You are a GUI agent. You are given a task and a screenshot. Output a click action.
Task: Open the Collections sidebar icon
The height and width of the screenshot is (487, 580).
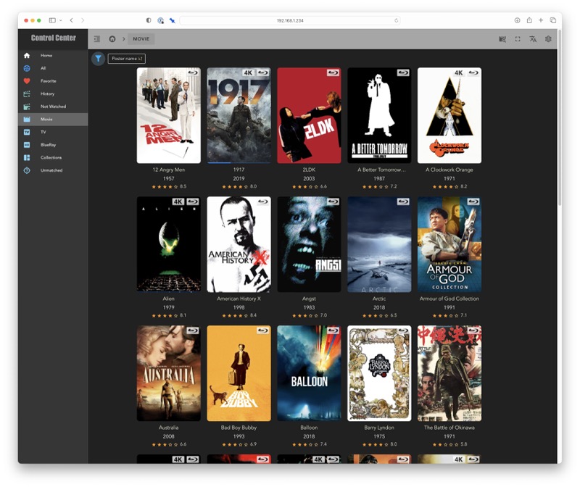click(x=27, y=157)
